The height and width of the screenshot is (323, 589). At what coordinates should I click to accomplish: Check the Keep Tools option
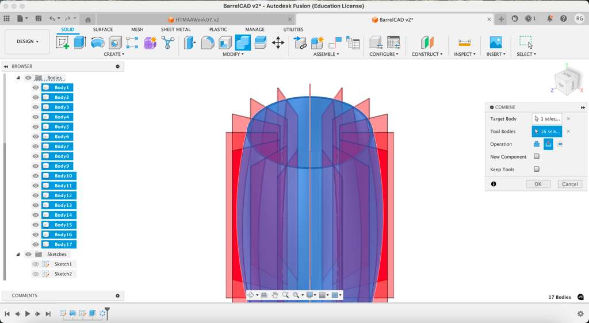pos(537,169)
